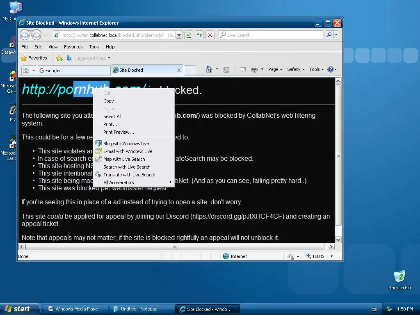Click the Favorites star button
The height and width of the screenshot is (315, 420).
pos(34,58)
